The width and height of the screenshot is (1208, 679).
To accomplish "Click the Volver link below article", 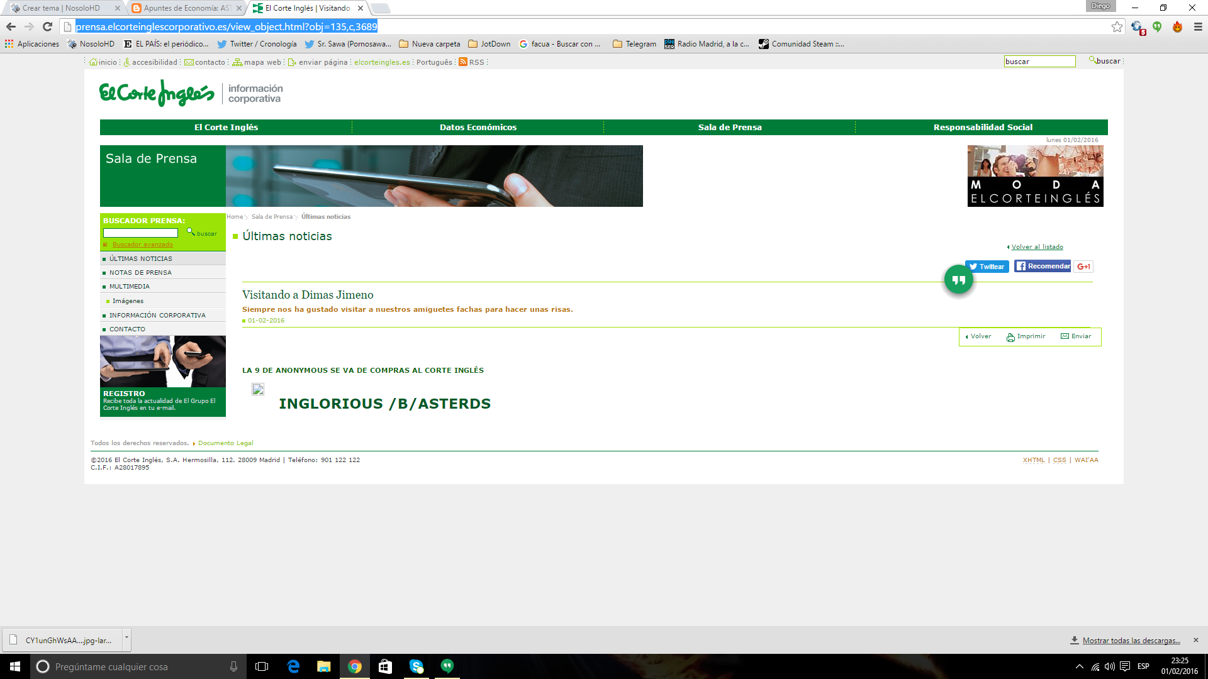I will click(x=978, y=336).
